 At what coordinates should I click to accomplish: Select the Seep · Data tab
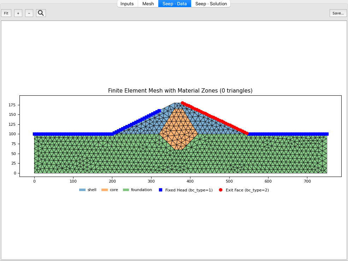[x=175, y=4]
